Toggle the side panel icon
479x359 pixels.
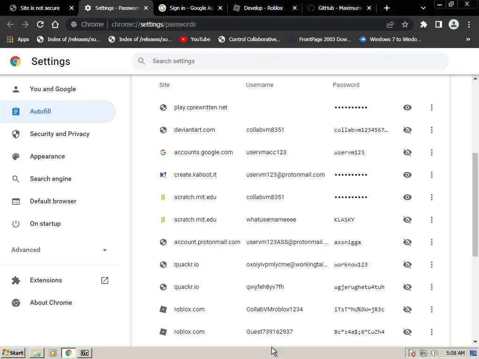click(x=439, y=24)
